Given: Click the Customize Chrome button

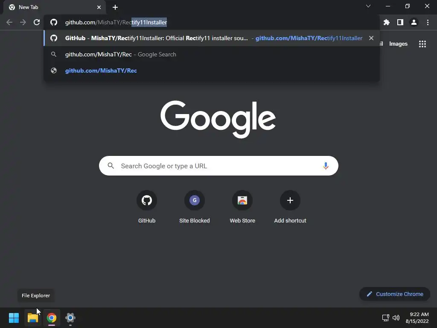Looking at the screenshot, I should 395,294.
